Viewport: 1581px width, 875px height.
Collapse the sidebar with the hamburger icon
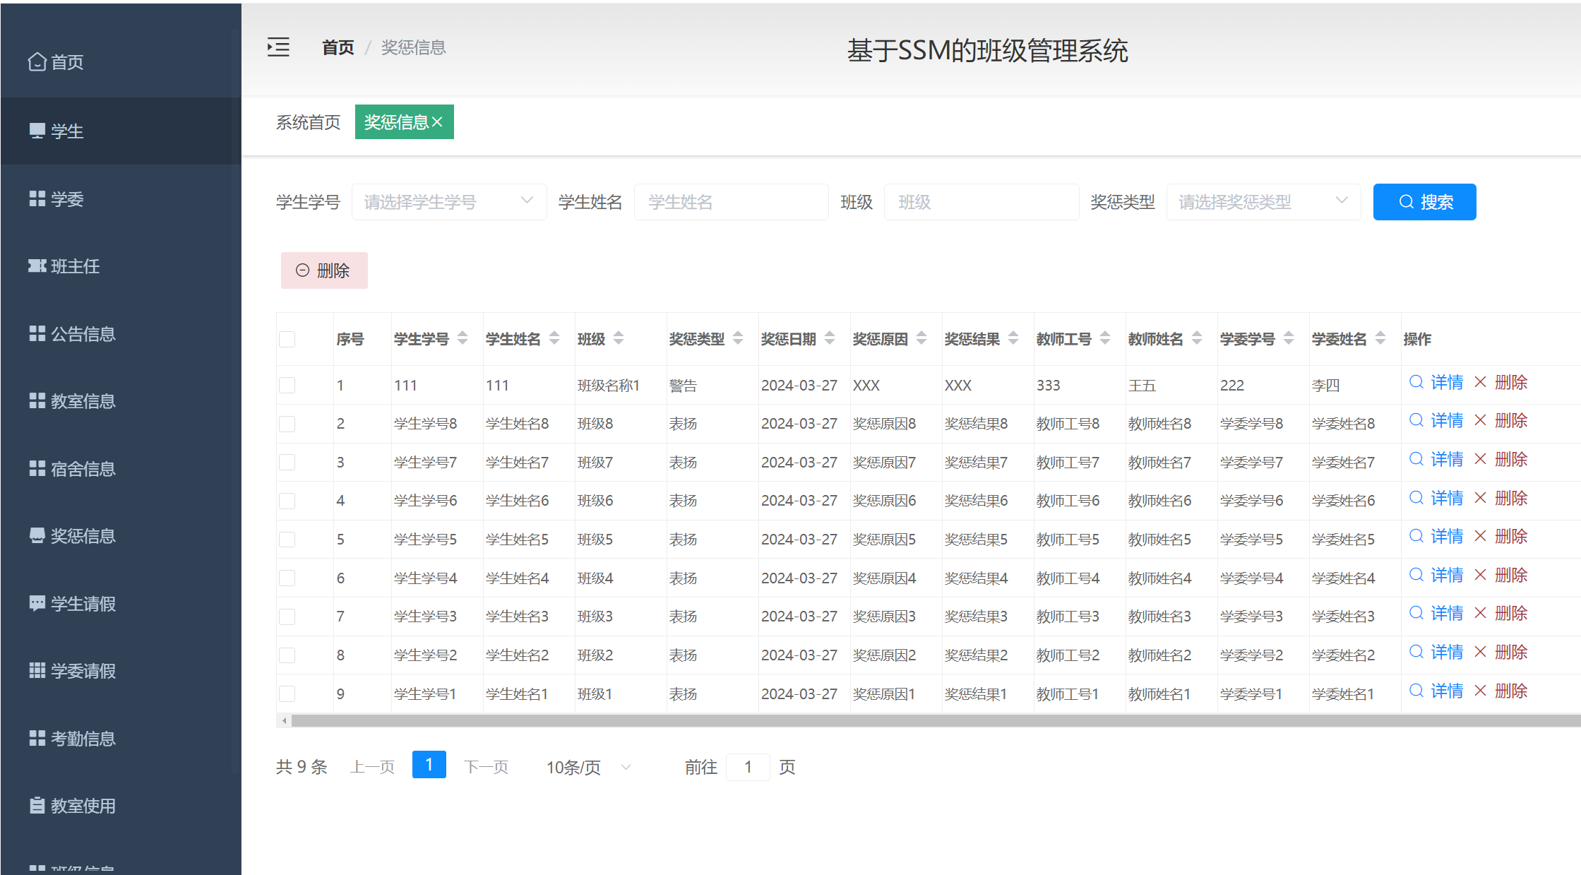(x=278, y=47)
